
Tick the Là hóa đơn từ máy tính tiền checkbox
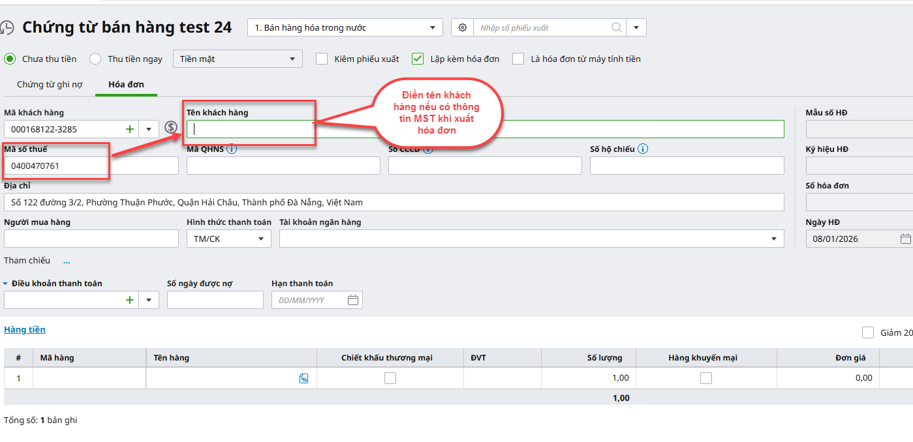(518, 59)
